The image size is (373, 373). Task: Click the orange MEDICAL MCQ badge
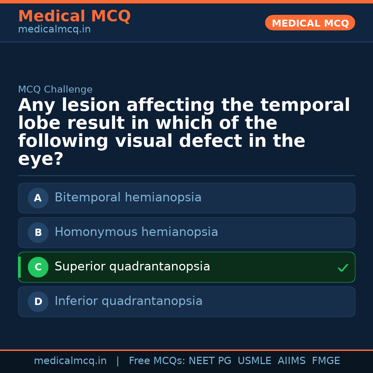coord(310,23)
